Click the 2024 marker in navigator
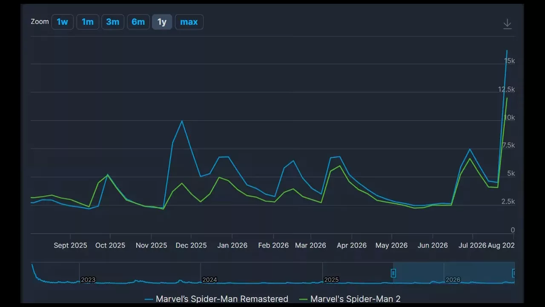The width and height of the screenshot is (545, 307). click(x=209, y=280)
